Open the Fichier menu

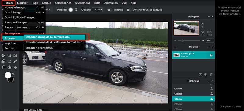click(x=9, y=3)
